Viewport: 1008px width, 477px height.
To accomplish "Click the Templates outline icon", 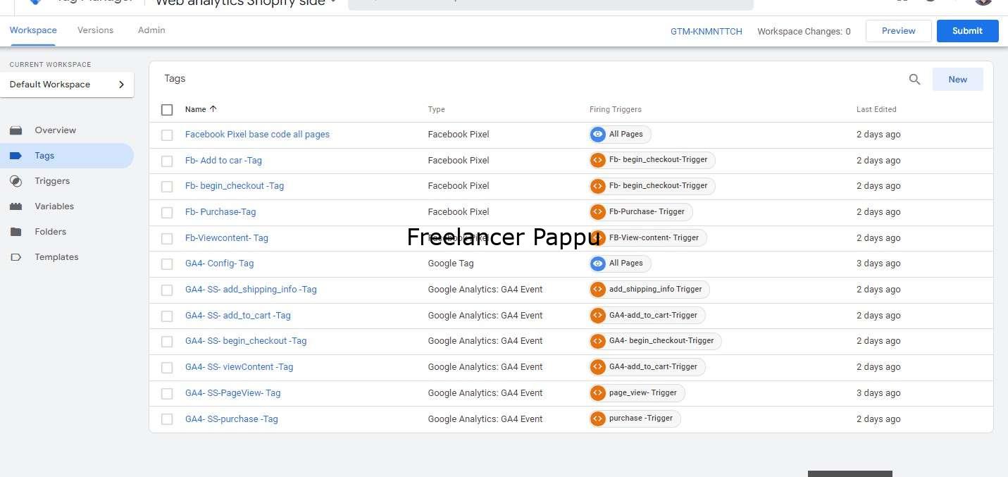I will point(16,257).
